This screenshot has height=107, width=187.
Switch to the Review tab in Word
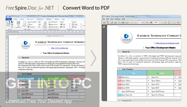tap(57, 19)
